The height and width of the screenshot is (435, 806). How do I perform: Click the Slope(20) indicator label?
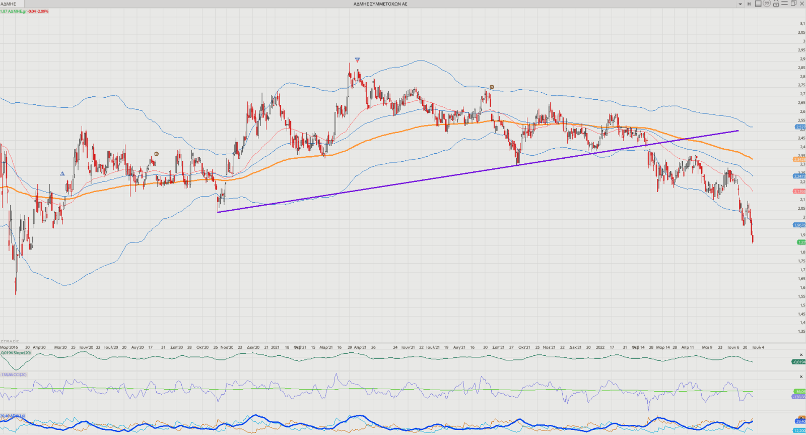pos(16,353)
